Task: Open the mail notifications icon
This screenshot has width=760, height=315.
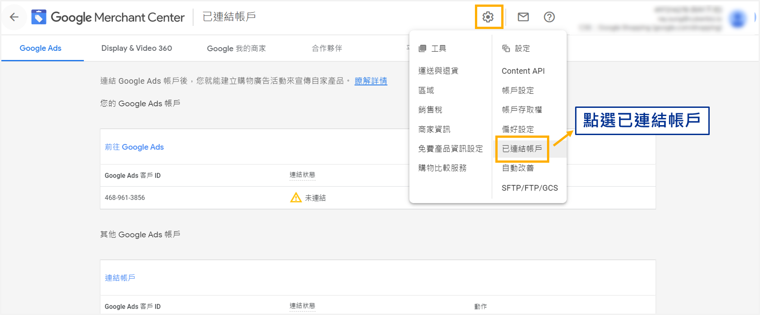Action: tap(523, 17)
